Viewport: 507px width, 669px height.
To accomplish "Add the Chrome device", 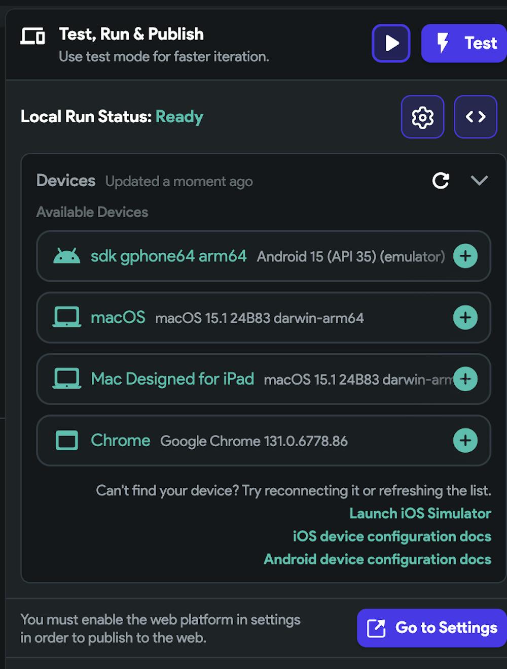I will click(465, 441).
